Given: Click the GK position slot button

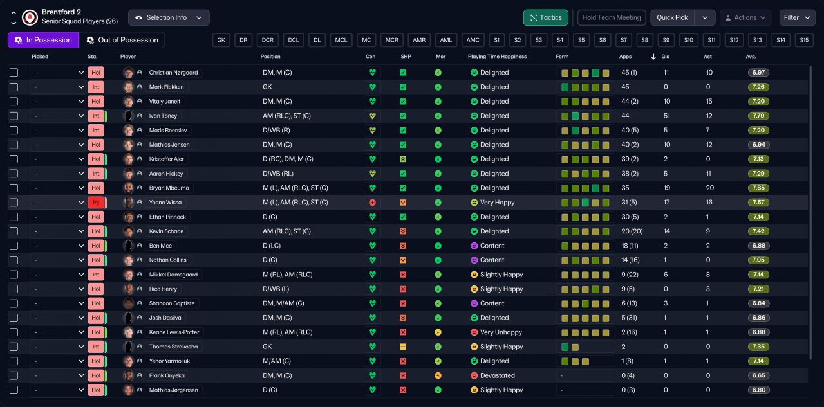Looking at the screenshot, I should tap(221, 40).
